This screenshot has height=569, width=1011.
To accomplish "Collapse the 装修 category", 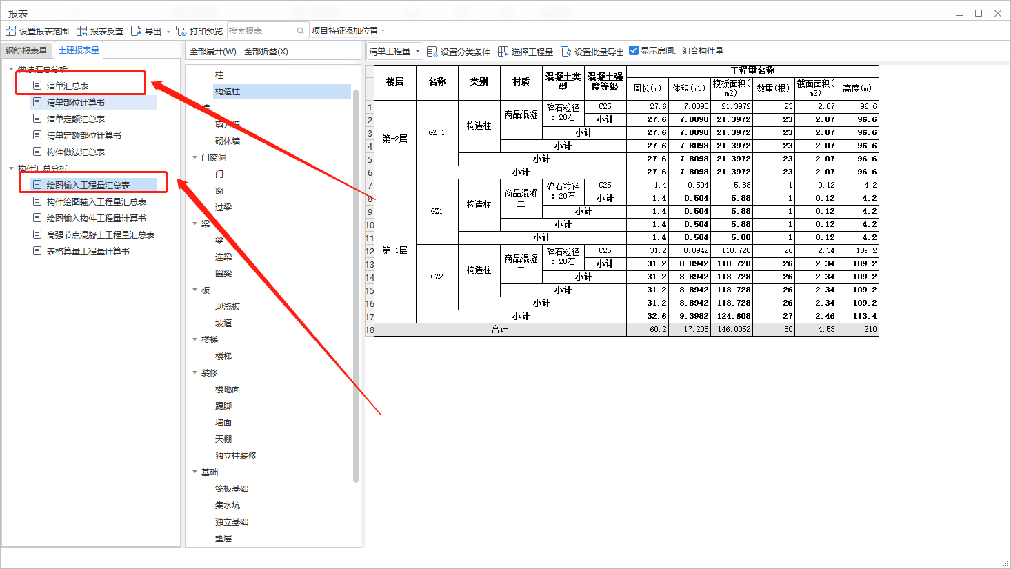I will click(194, 372).
